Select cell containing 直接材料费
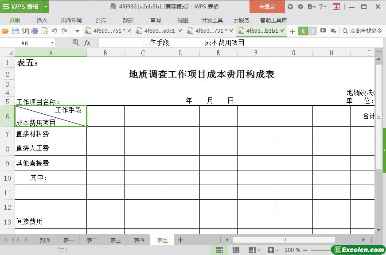This screenshot has height=255, width=386. tap(51, 134)
